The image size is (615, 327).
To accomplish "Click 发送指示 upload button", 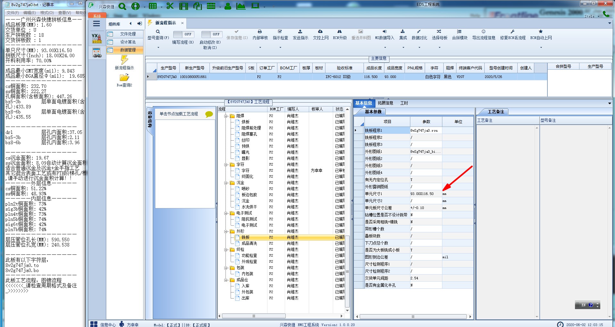I will tap(300, 35).
